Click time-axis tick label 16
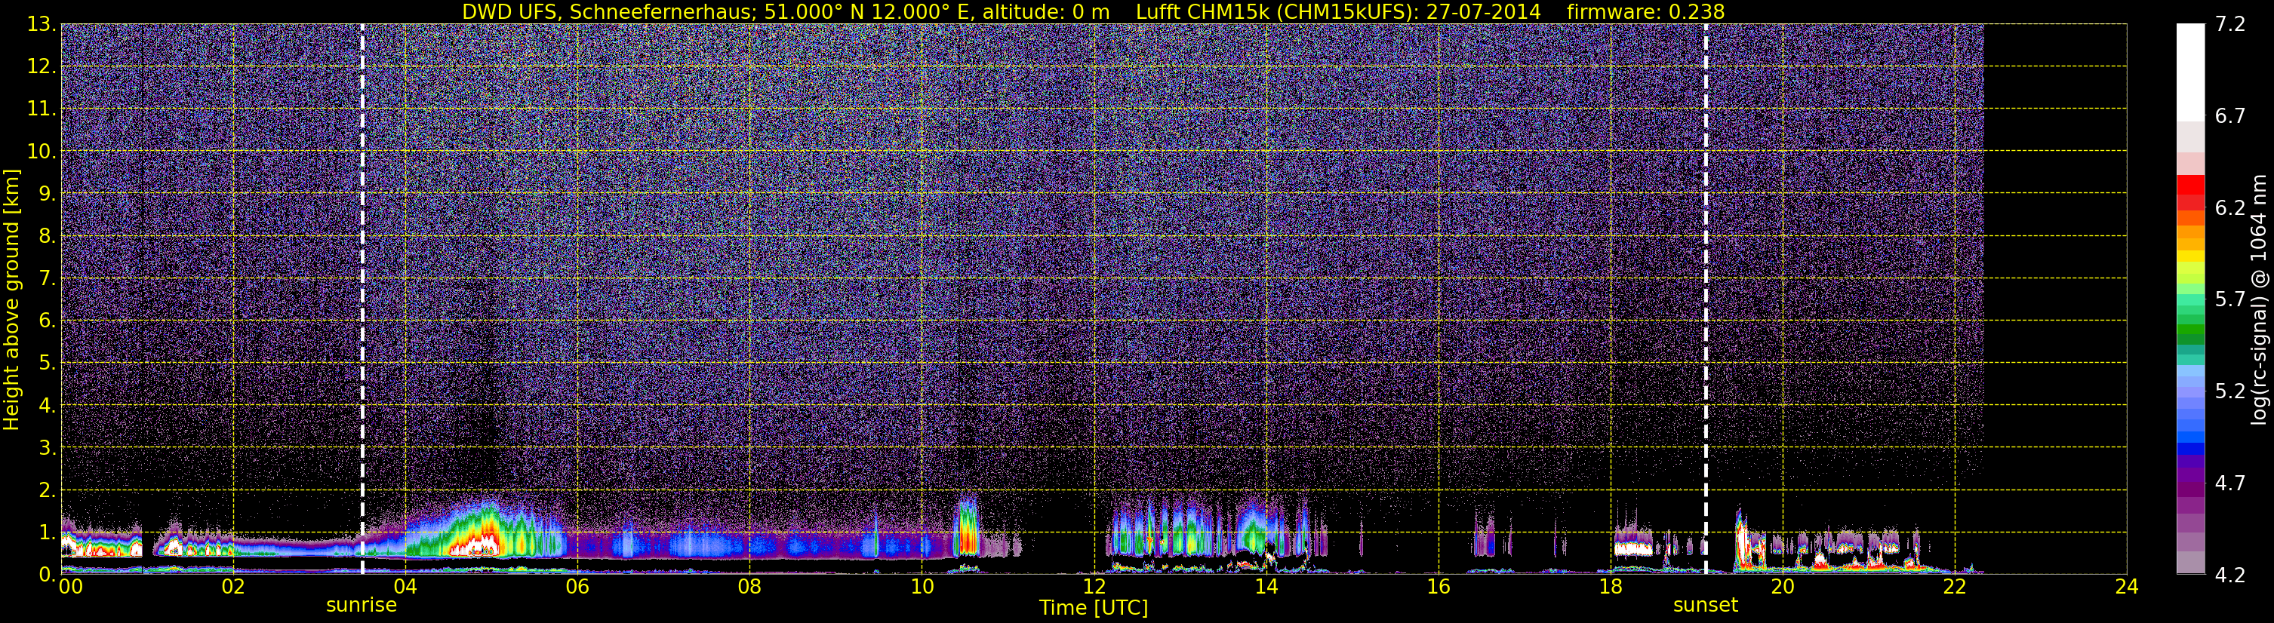This screenshot has height=623, width=2274. (x=1438, y=587)
